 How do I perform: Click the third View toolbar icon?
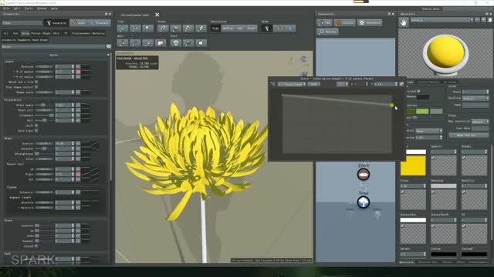click(x=147, y=28)
